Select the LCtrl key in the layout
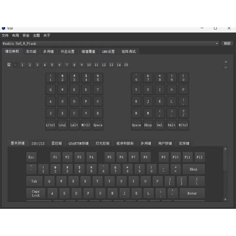Image resolution: width=236 pixels, height=236 pixels. pyautogui.click(x=50, y=125)
